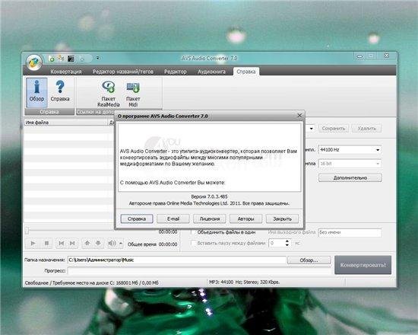This screenshot has width=418, height=335.
Task: Open the quick-access toolbar customize arrow
Action: click(x=98, y=58)
